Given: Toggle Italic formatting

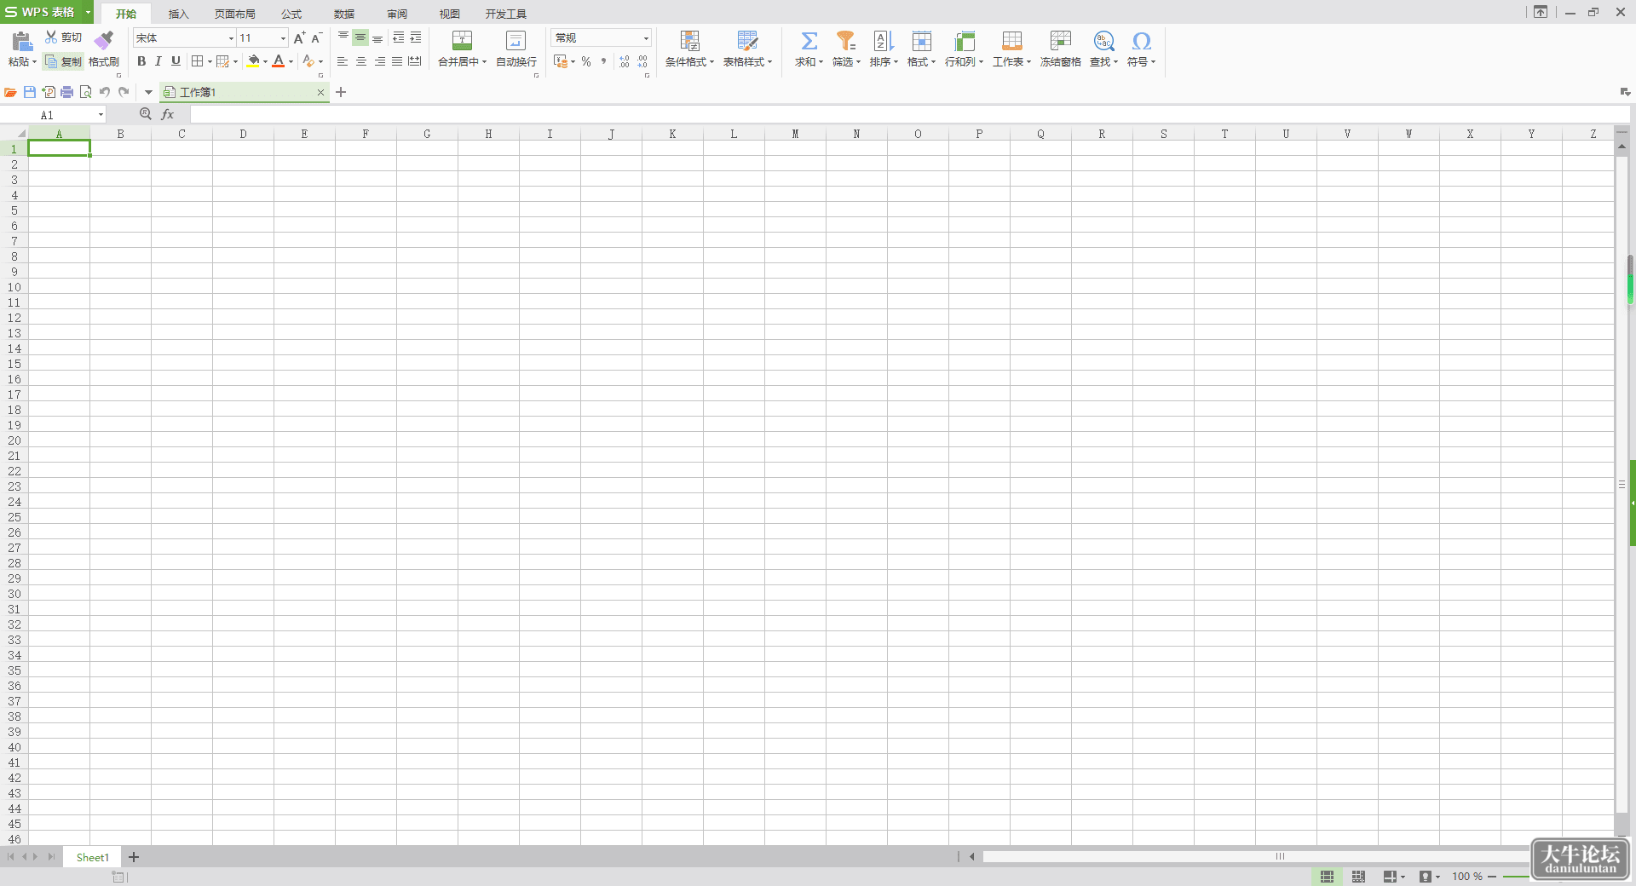Looking at the screenshot, I should [x=158, y=61].
